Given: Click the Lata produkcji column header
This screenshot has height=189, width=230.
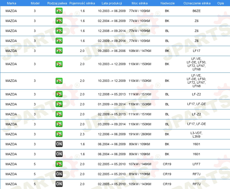Looking at the screenshot, I should [111, 3].
